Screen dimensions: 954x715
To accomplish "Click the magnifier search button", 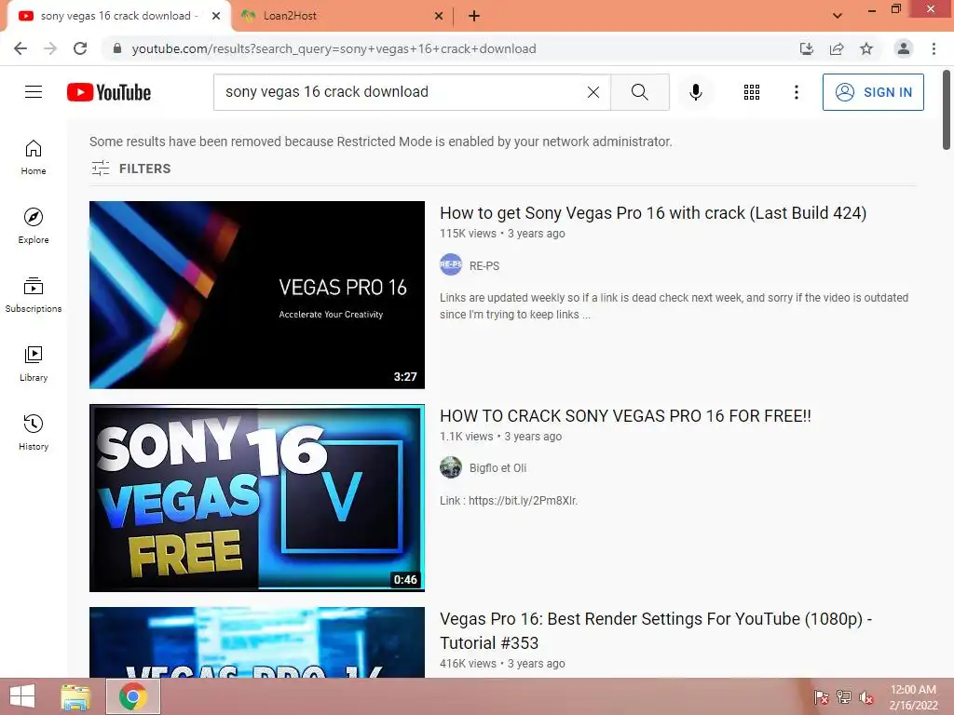I will tap(639, 92).
